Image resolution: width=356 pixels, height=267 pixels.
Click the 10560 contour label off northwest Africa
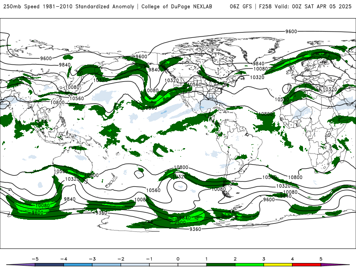[282, 99]
